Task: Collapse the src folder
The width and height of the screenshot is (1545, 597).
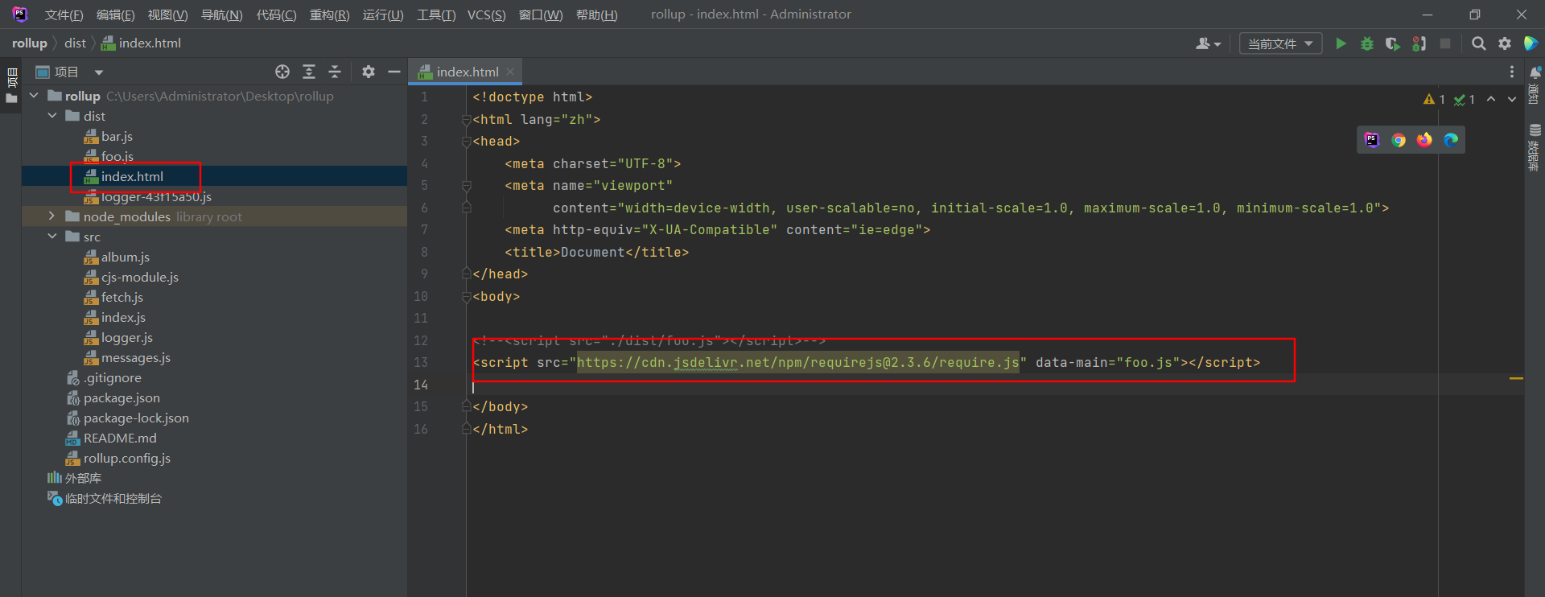Action: pyautogui.click(x=52, y=237)
